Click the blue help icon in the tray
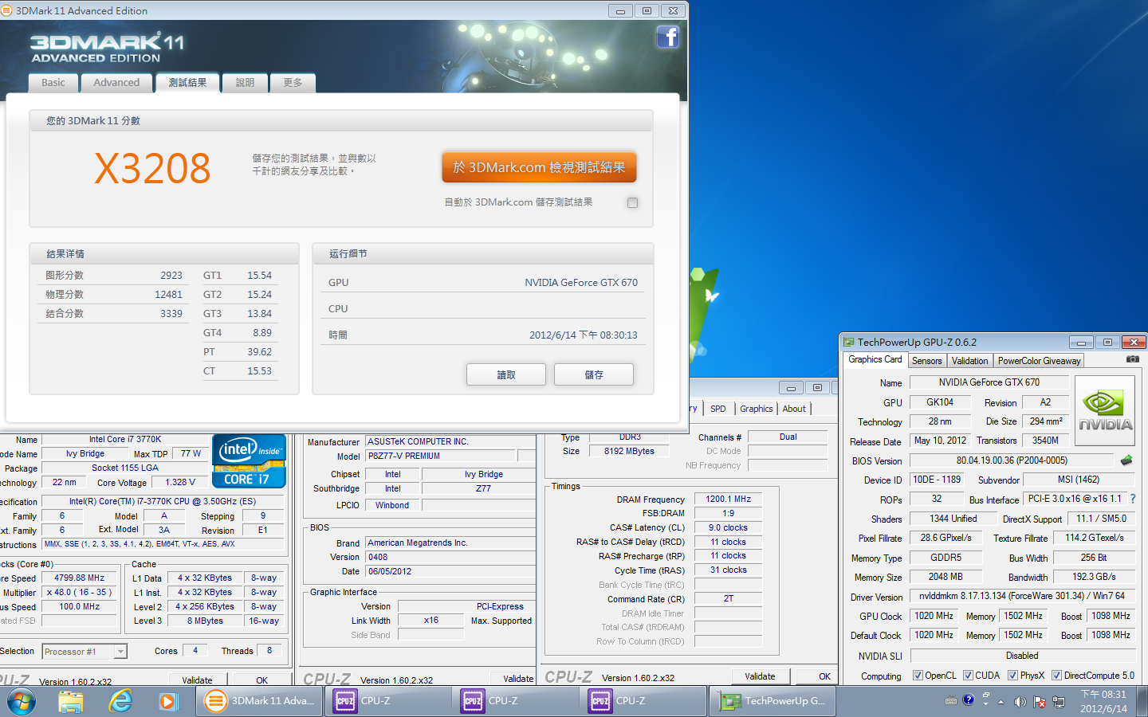 pyautogui.click(x=968, y=700)
